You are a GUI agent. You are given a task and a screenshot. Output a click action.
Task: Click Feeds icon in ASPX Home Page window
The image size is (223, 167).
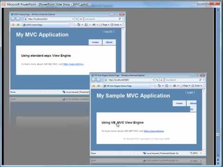(86, 25)
